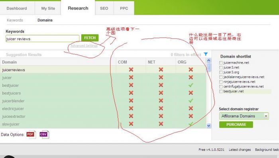
Task: Open the Affilorama Domains registrar dropdown
Action: pos(244,116)
